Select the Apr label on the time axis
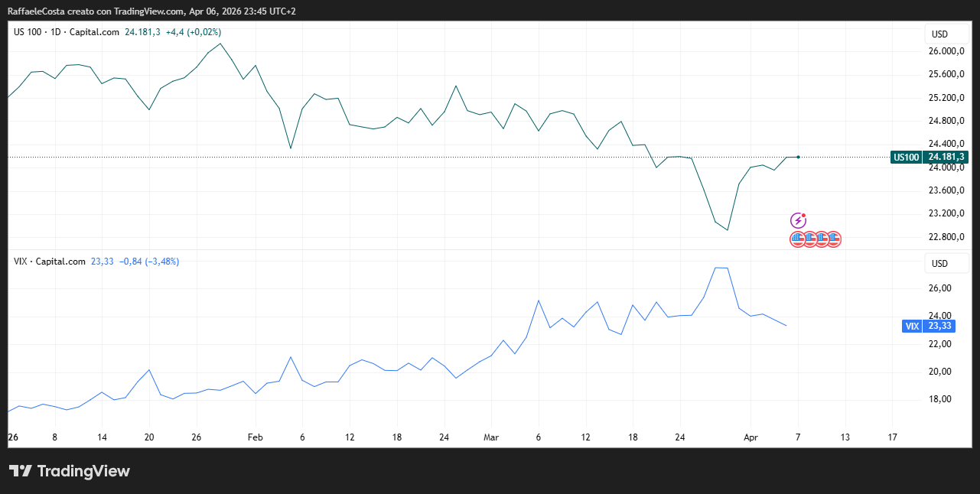This screenshot has width=980, height=494. click(x=750, y=437)
